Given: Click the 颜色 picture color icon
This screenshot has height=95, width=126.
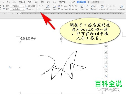Looking at the screenshot, I should (54, 6).
